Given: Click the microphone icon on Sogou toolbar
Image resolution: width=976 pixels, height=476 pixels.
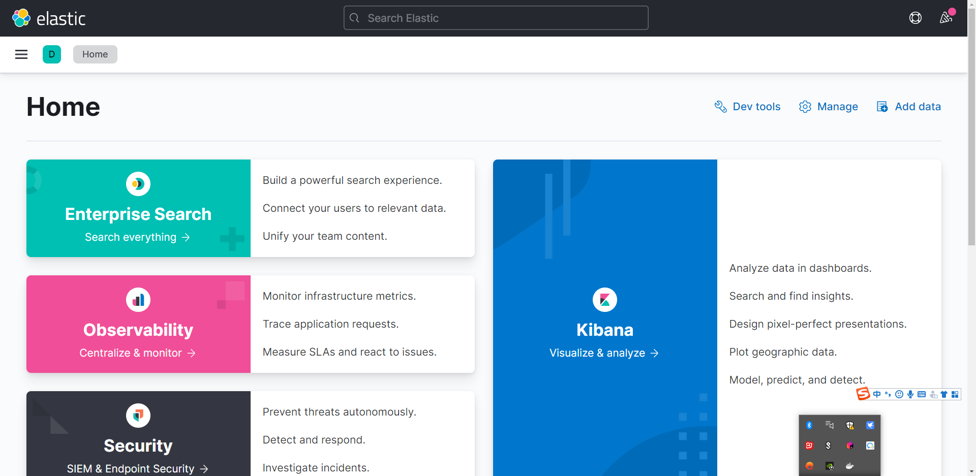Looking at the screenshot, I should (x=911, y=394).
